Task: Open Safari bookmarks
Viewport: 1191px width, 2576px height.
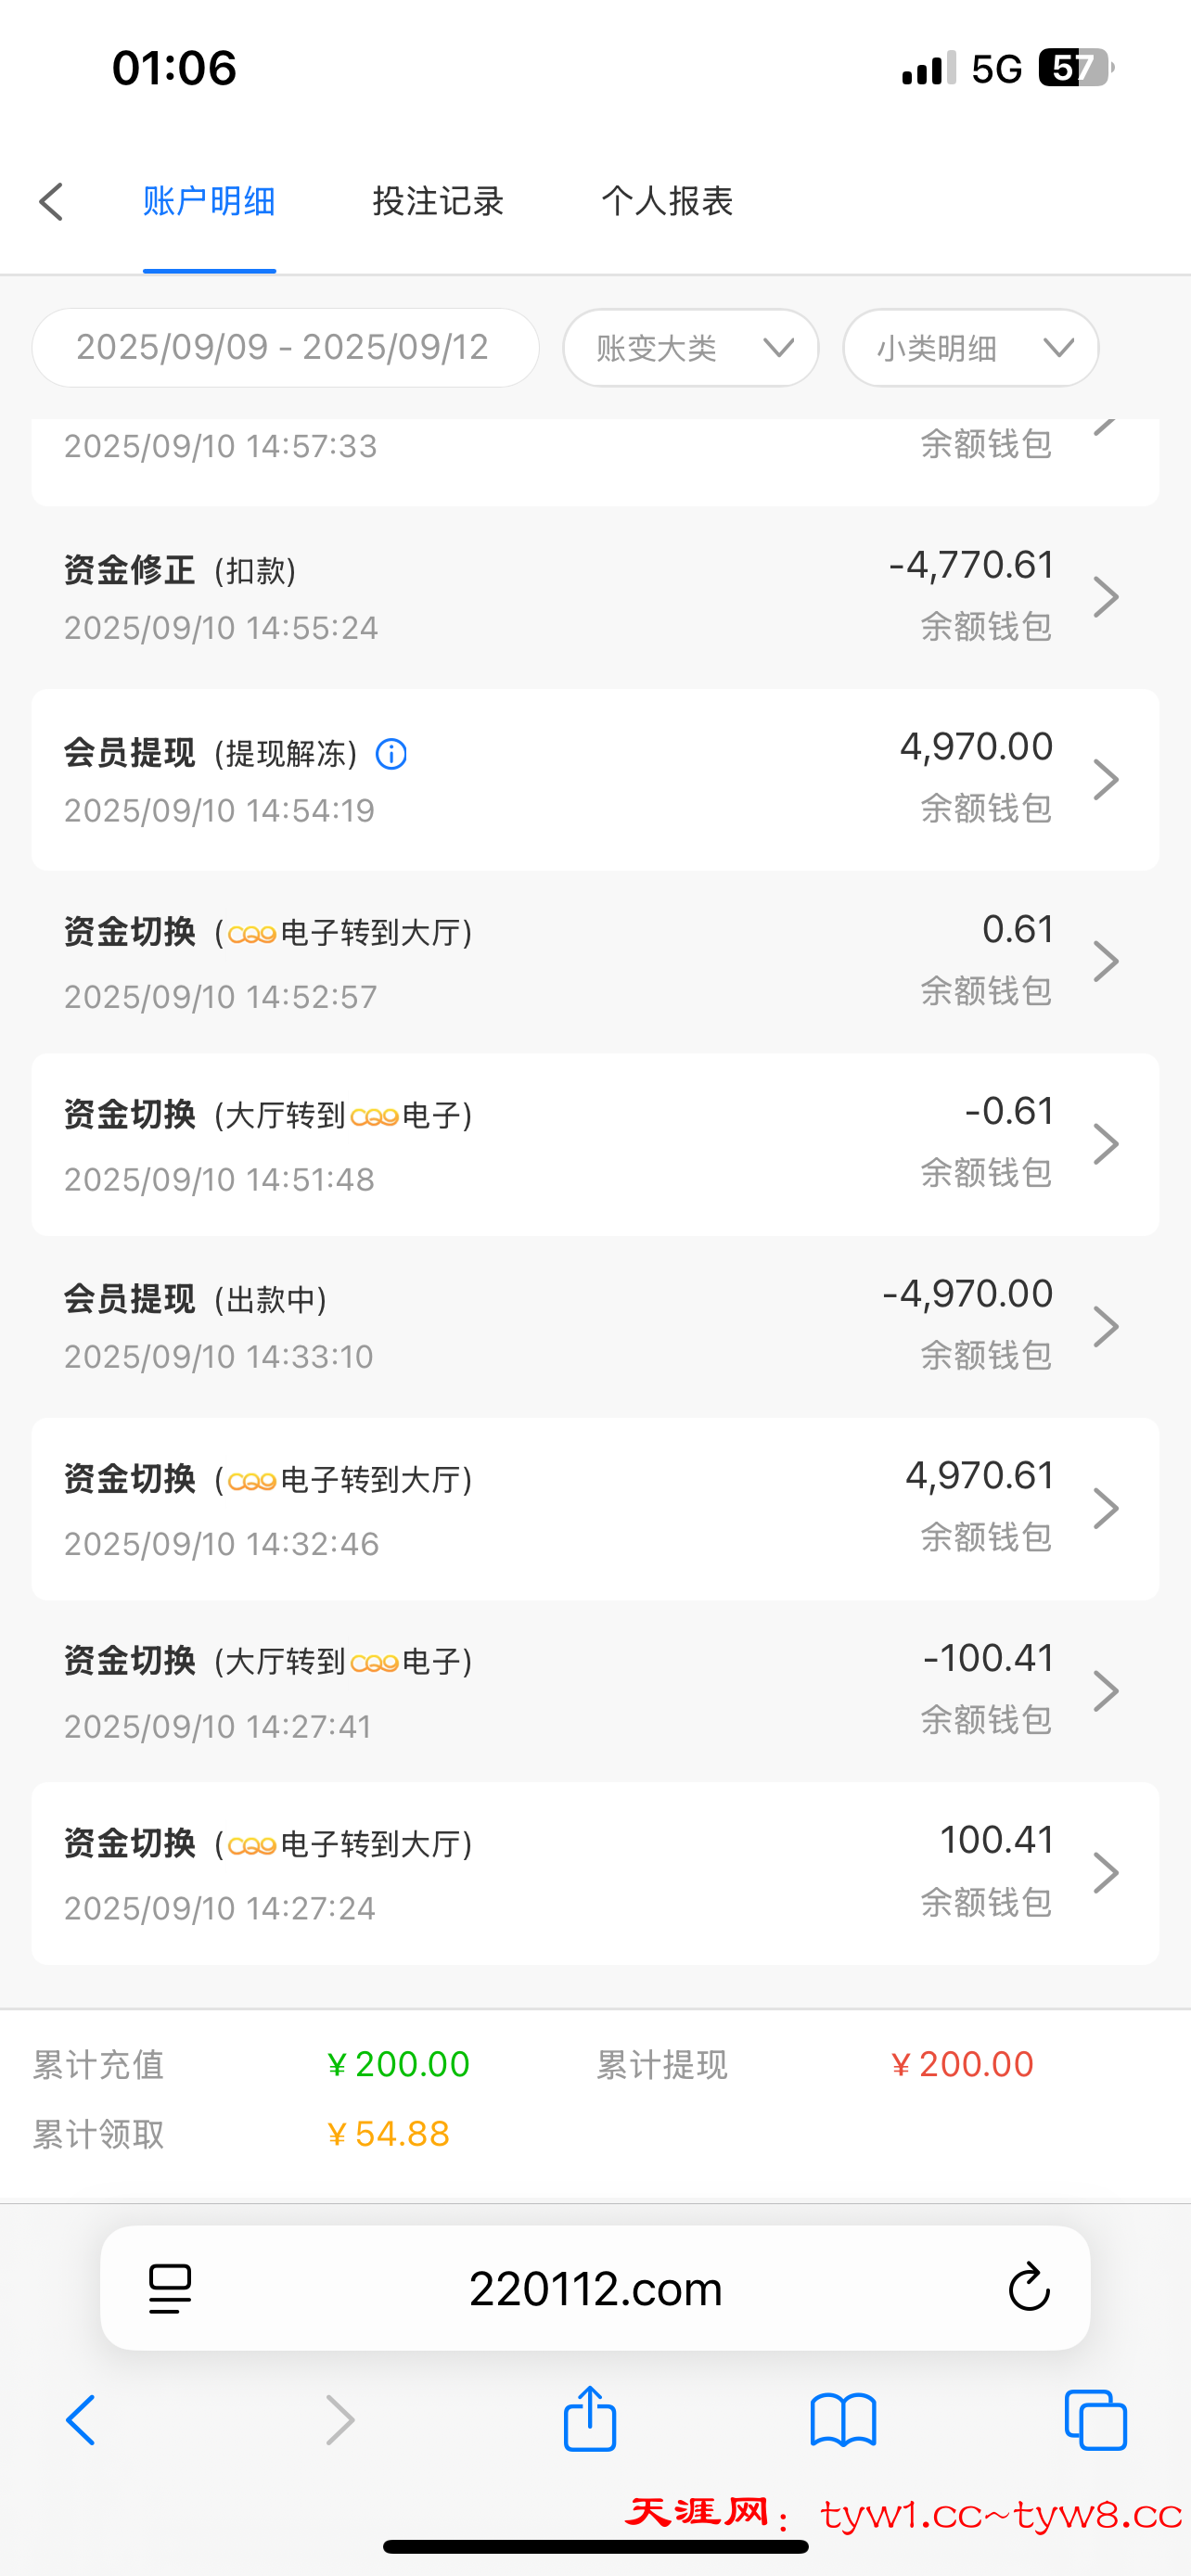Action: click(x=843, y=2420)
